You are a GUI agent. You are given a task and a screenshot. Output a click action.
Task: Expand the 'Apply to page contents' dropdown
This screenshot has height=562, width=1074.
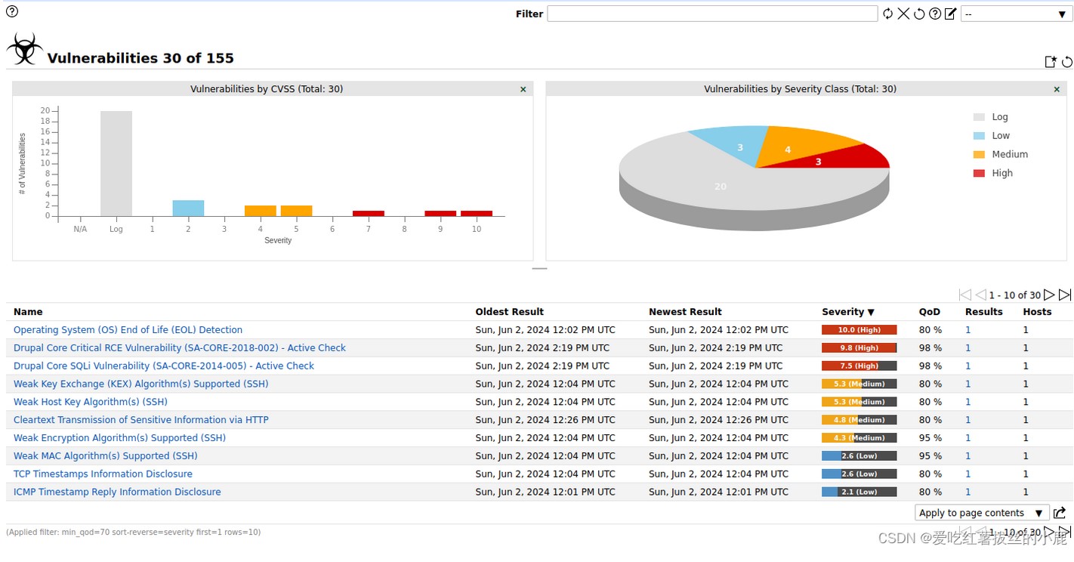click(981, 513)
